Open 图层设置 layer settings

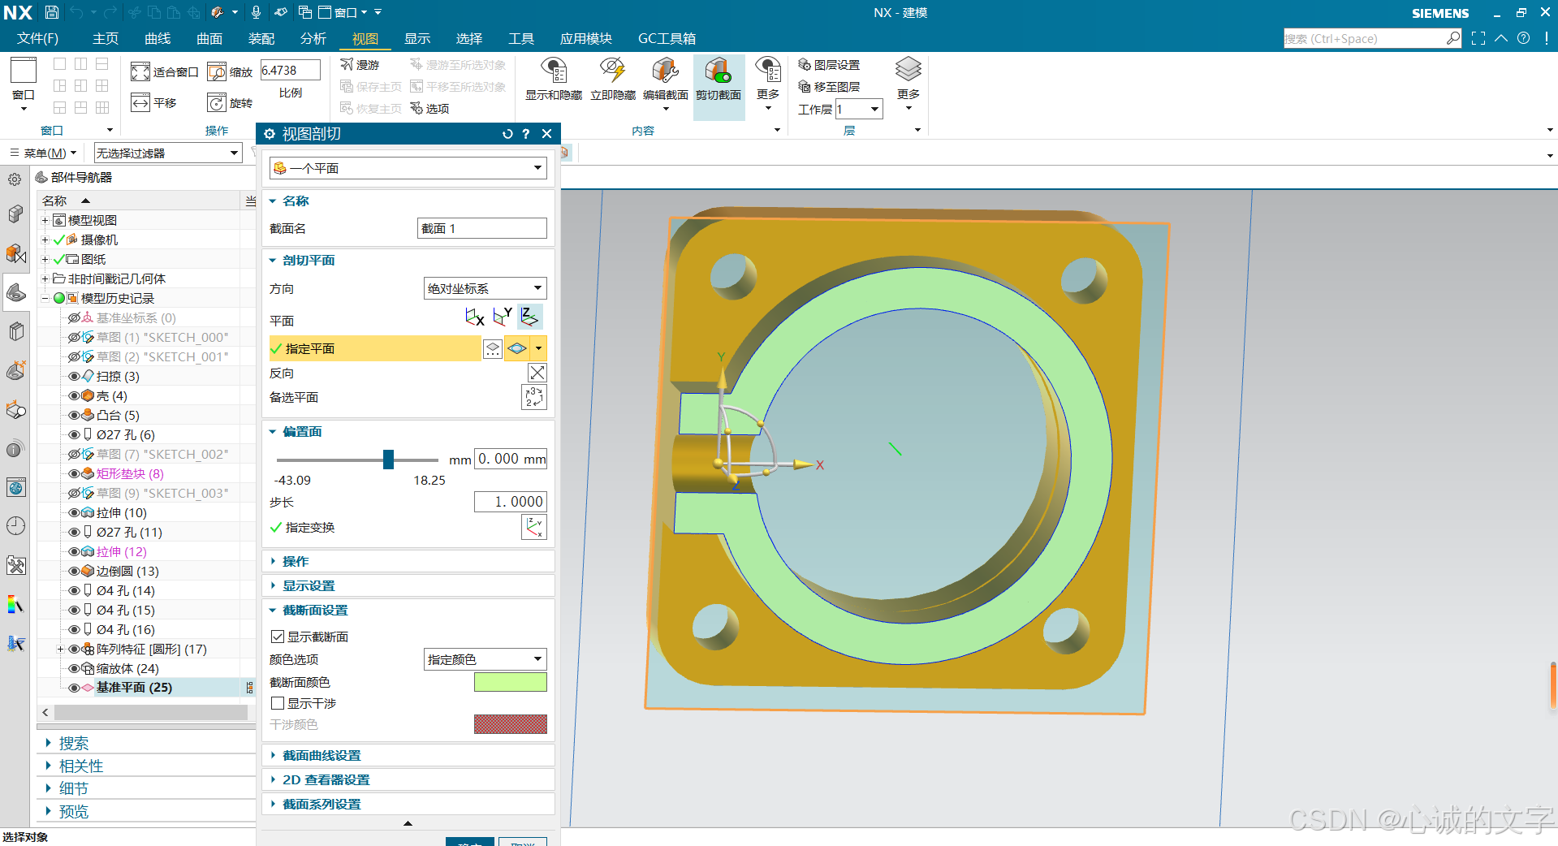[x=828, y=64]
